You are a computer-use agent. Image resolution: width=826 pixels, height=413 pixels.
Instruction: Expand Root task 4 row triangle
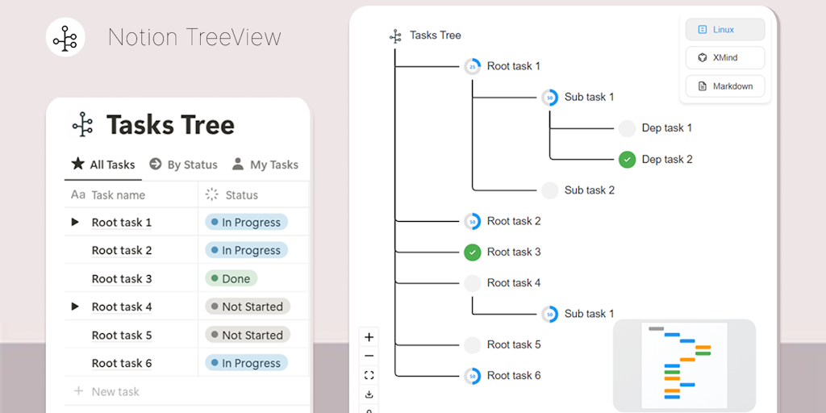pyautogui.click(x=76, y=307)
